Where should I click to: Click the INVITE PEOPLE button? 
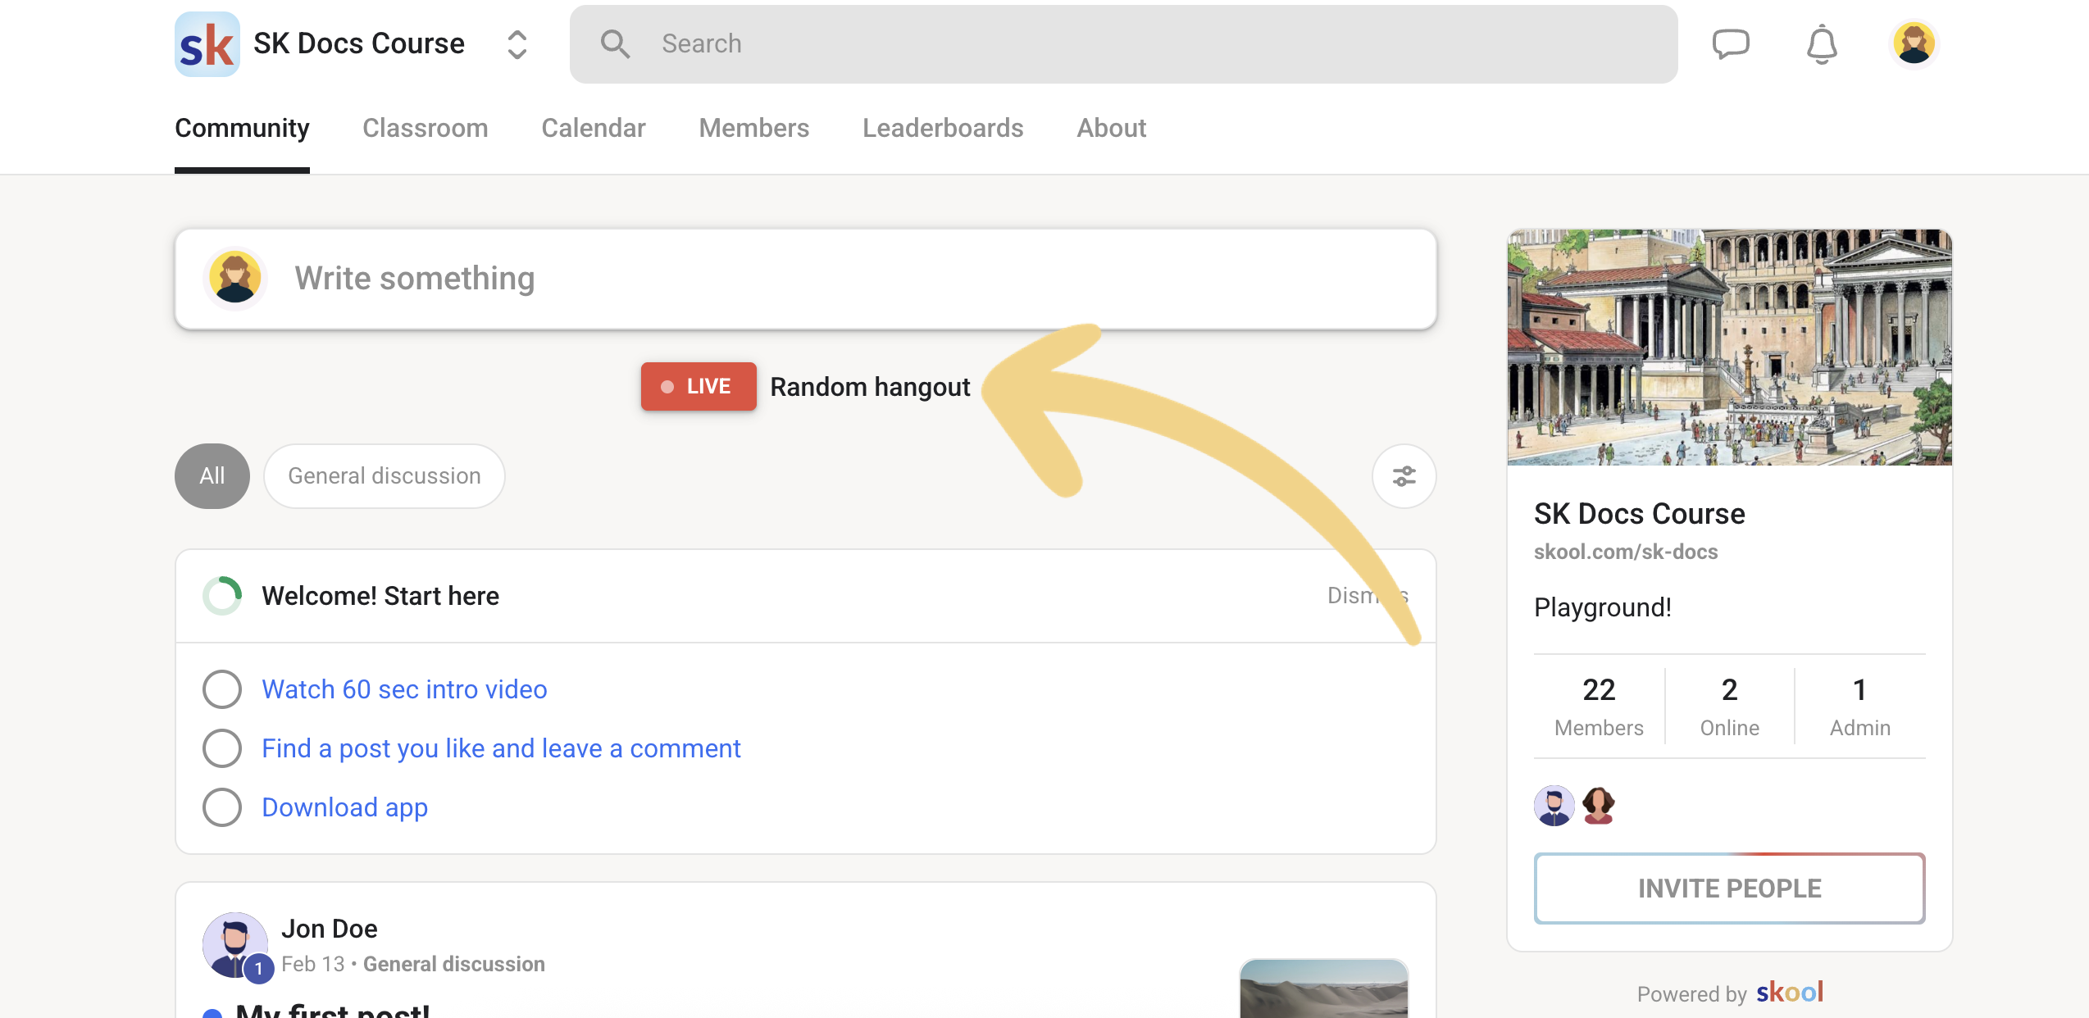pos(1729,888)
